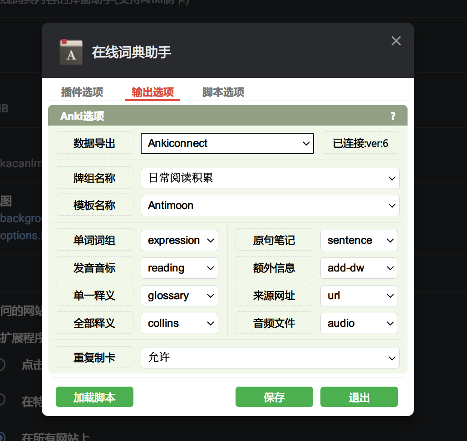Open the 来源网址 url dropdown
This screenshot has height=441, width=467.
(359, 296)
